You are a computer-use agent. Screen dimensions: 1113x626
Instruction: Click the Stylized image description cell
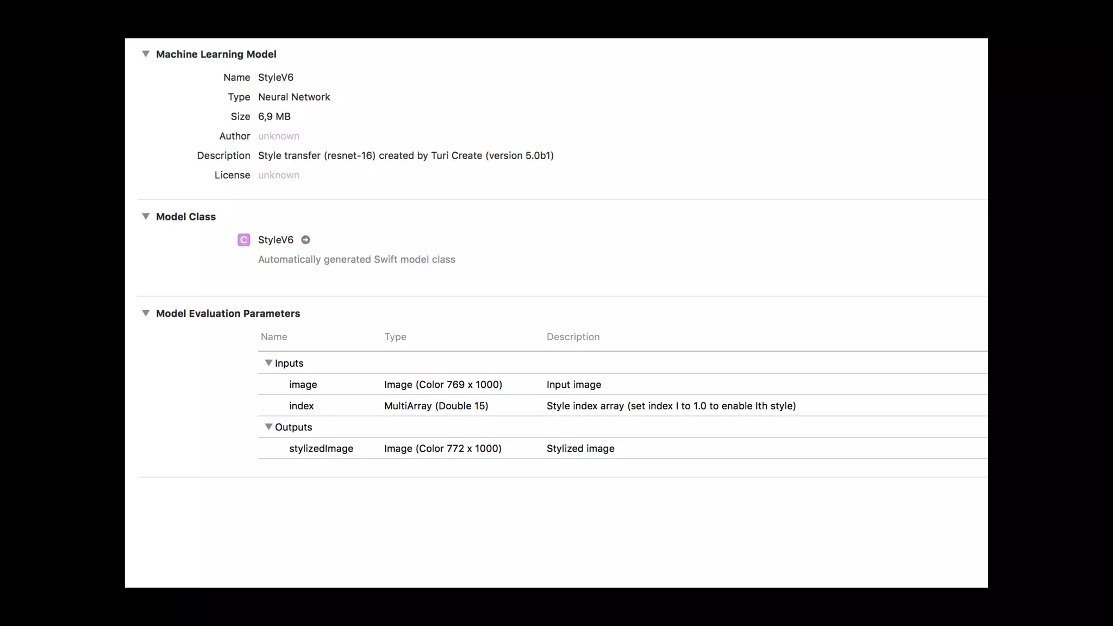(x=580, y=449)
